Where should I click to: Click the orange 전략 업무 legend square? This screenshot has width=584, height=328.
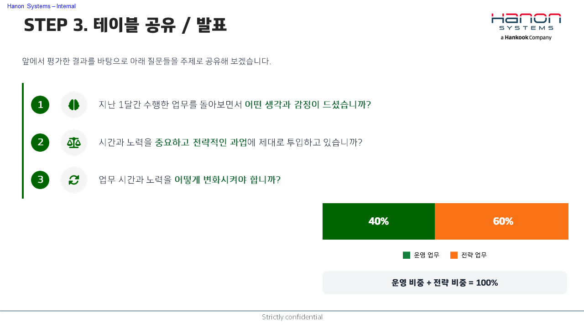click(x=454, y=255)
